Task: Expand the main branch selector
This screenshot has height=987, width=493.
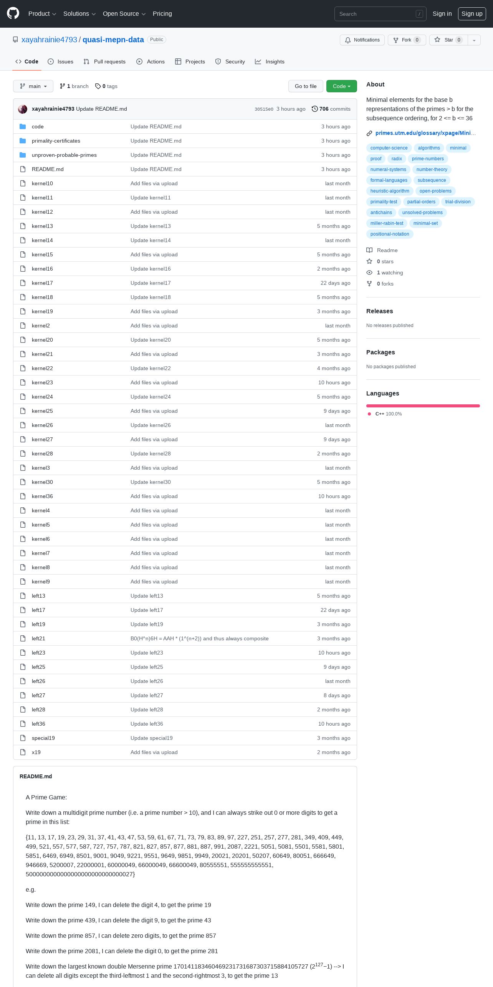Action: pos(33,86)
